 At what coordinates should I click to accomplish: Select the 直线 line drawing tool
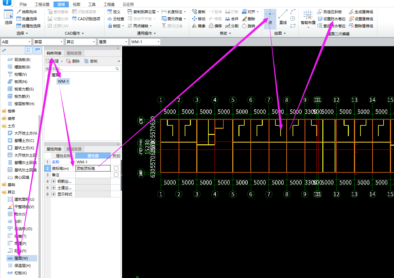pos(283,17)
